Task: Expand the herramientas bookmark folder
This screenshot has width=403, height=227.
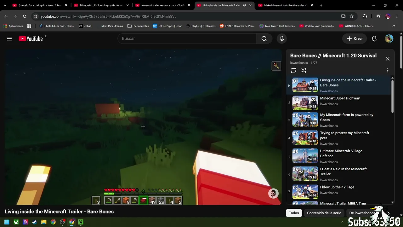Action: point(138,26)
